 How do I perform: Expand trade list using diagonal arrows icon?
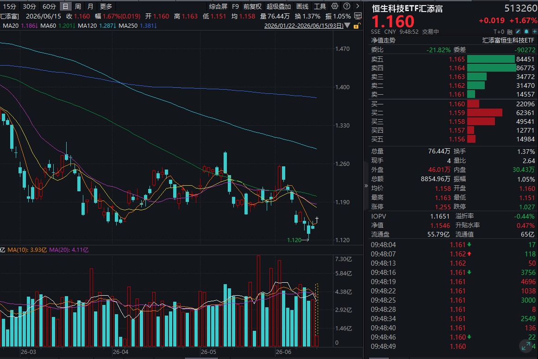(525, 347)
